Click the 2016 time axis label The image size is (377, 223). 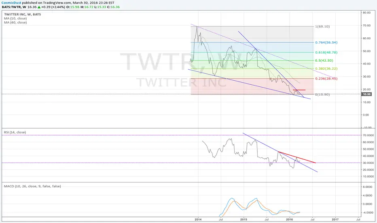tap(290, 219)
